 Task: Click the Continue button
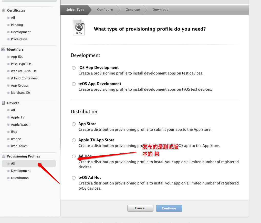pyautogui.click(x=169, y=208)
